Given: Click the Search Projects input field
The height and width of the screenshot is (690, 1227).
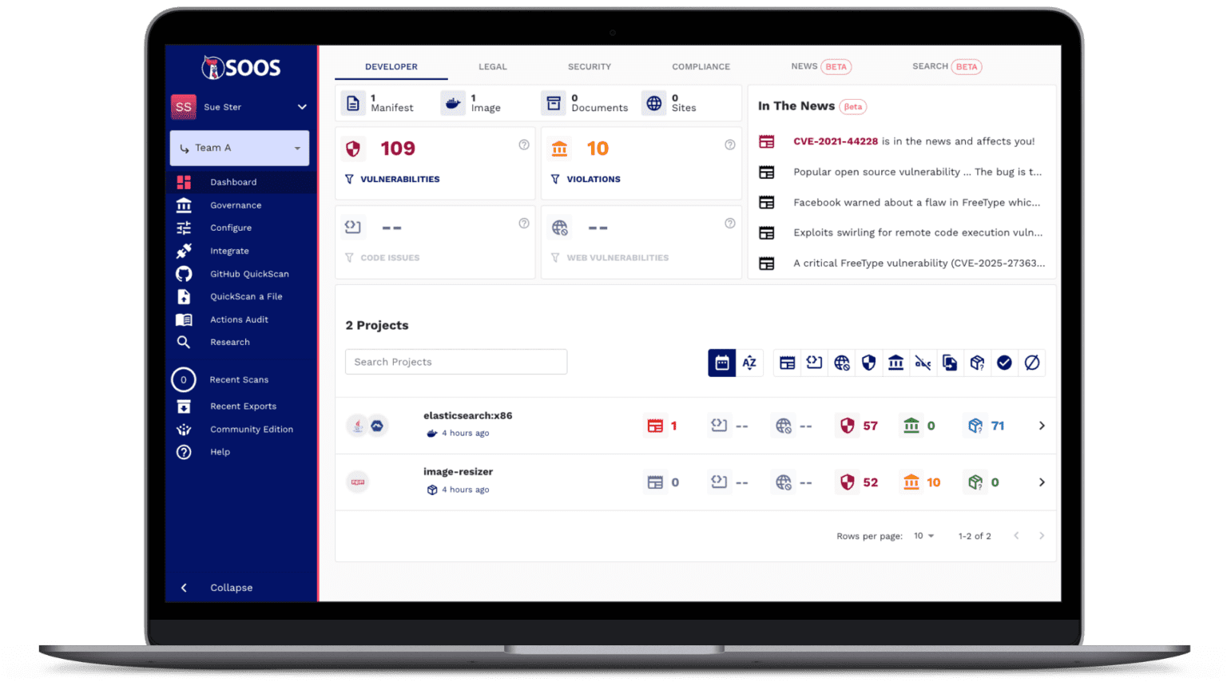Looking at the screenshot, I should 456,362.
